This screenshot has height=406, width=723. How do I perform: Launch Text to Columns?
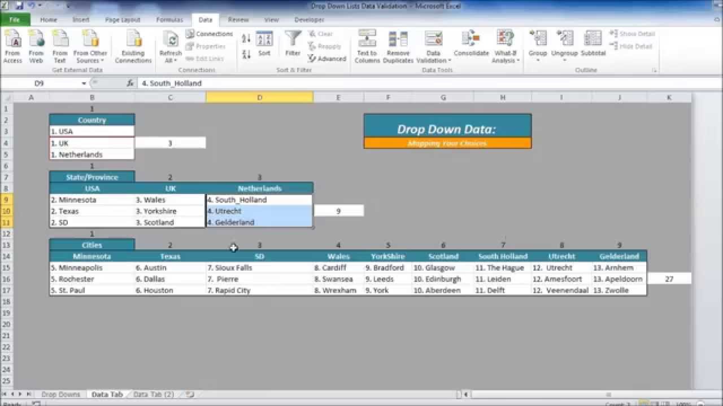coord(367,47)
